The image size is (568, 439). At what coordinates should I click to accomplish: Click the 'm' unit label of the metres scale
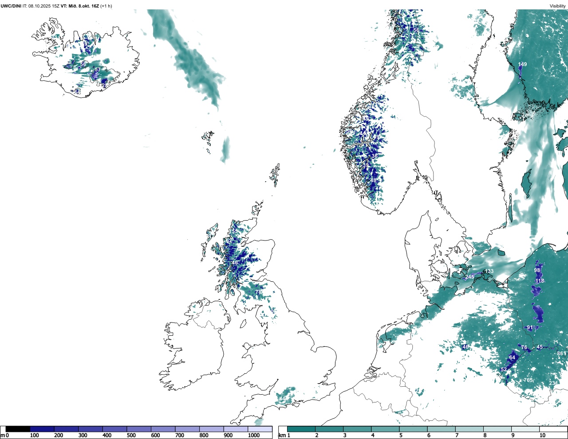click(x=3, y=435)
